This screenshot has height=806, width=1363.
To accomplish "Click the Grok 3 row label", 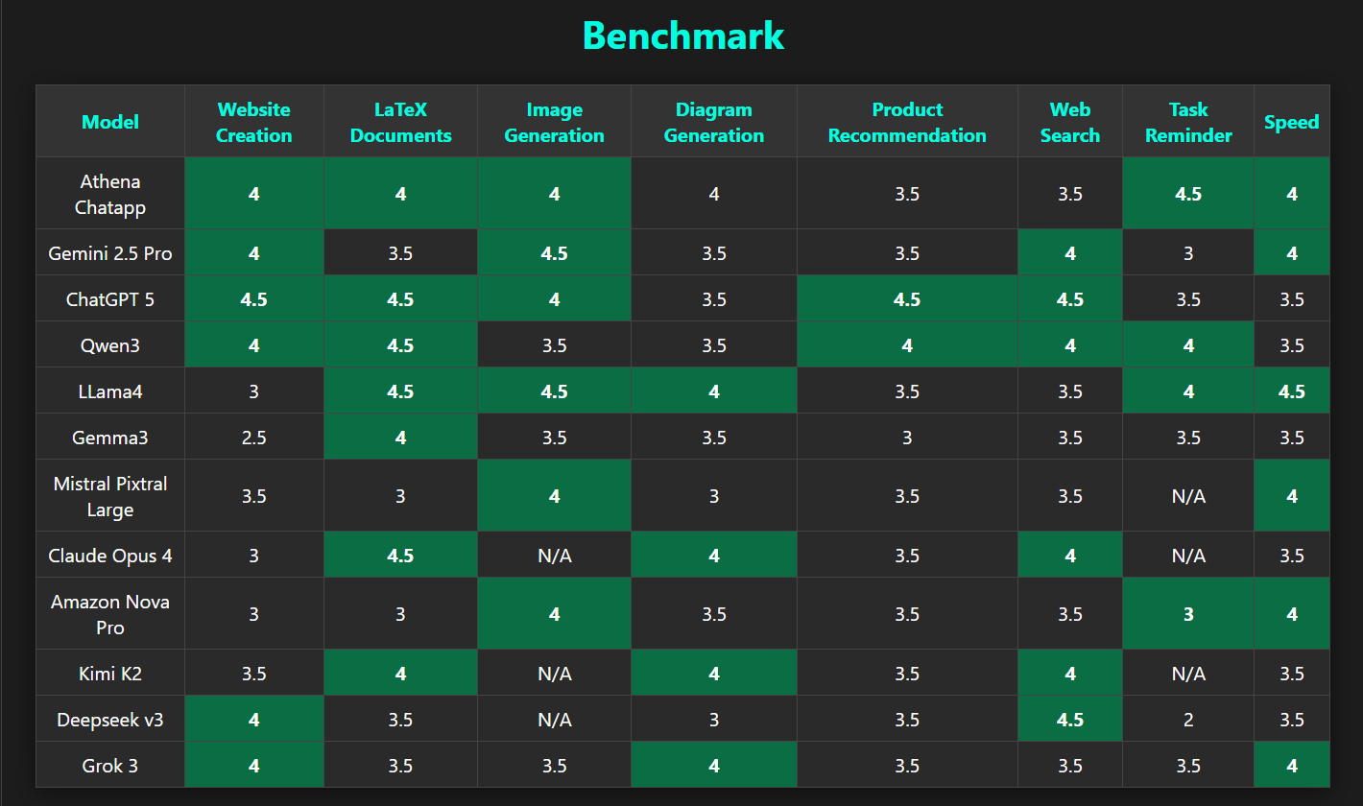I will click(110, 766).
